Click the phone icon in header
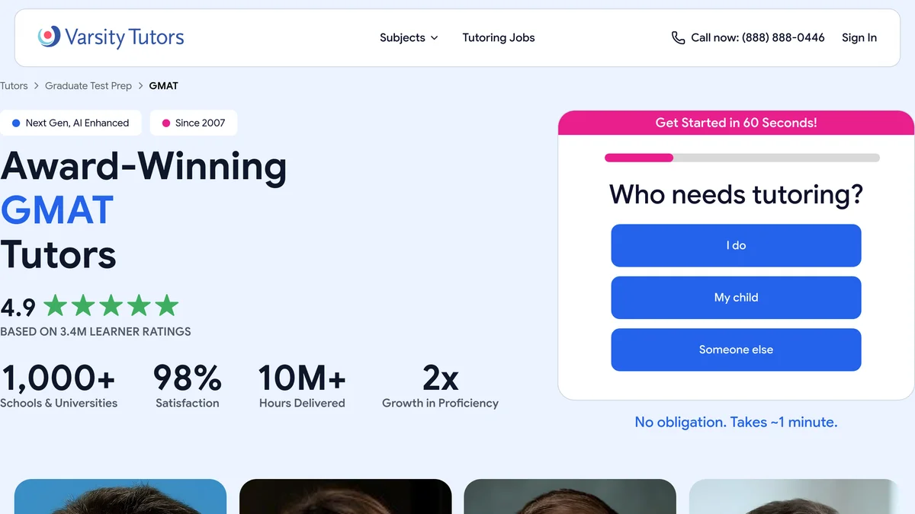Screen dimensions: 915x514 678,37
